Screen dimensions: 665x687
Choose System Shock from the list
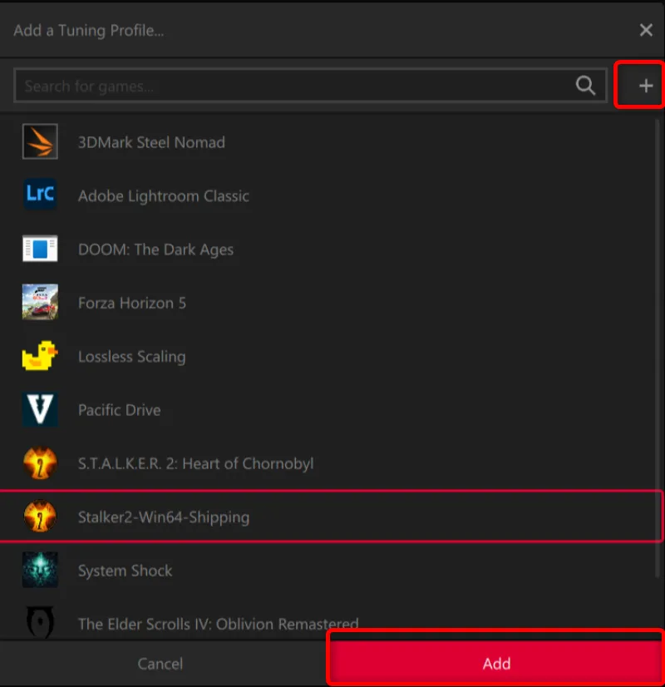point(328,570)
